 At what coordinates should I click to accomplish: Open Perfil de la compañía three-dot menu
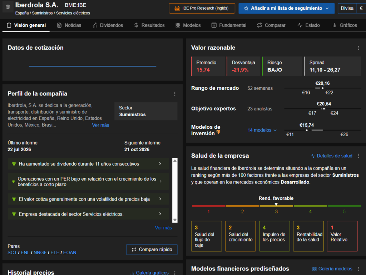pos(174,94)
